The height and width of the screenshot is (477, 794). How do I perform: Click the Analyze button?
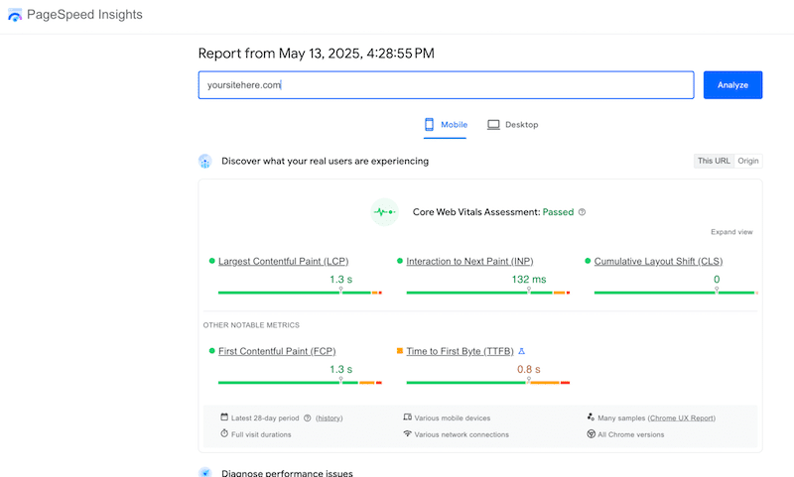tap(732, 85)
